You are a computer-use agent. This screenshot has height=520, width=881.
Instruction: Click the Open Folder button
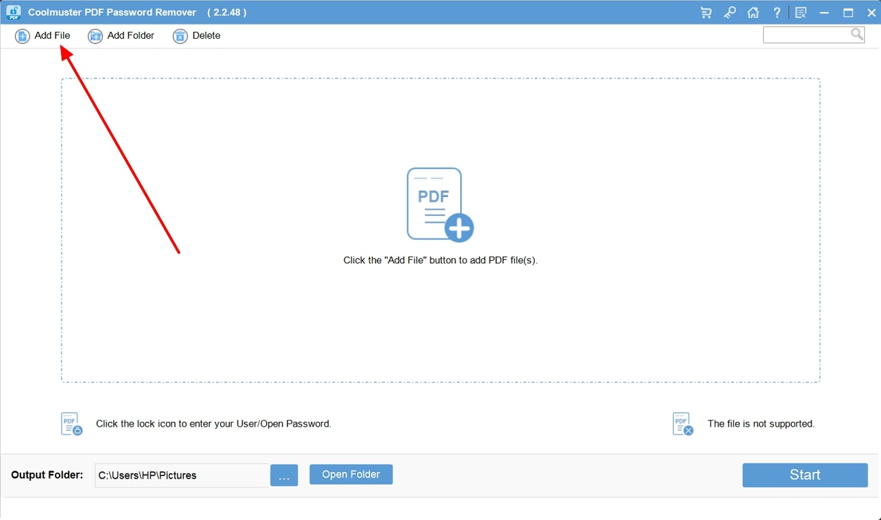351,475
